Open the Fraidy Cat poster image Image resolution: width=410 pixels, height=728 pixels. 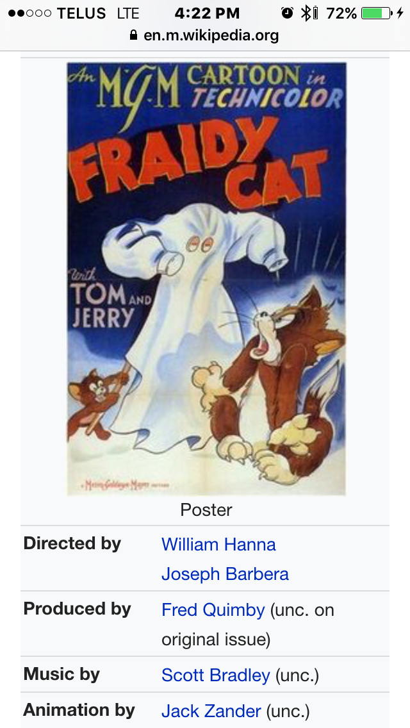(x=206, y=278)
